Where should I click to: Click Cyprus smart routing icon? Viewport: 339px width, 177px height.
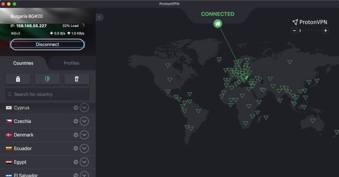pos(76,108)
